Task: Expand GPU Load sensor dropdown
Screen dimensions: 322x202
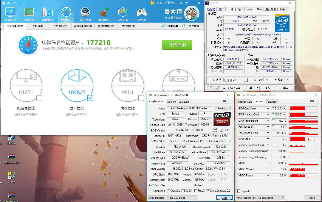Action: coord(268,139)
